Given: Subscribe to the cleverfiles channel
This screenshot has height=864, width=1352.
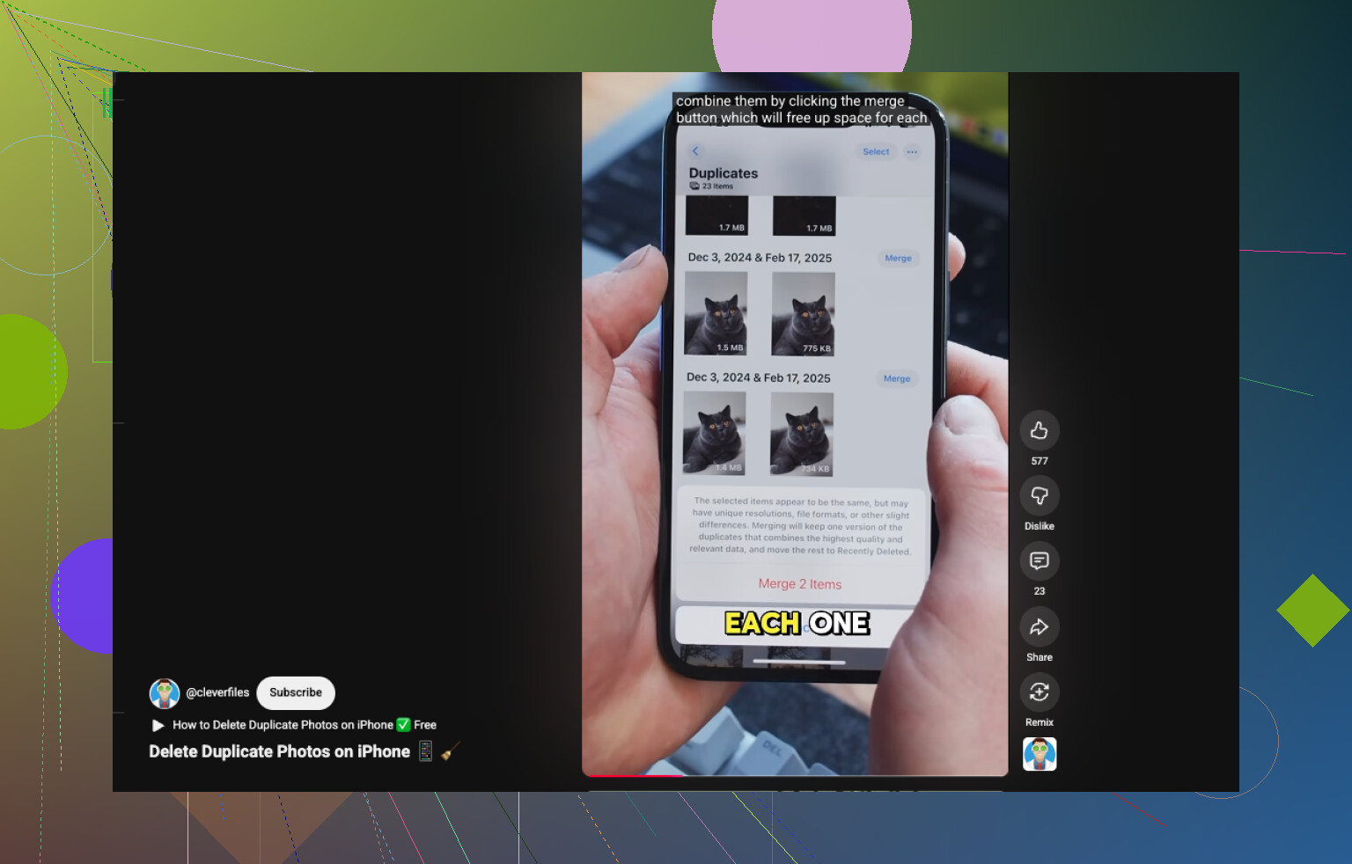Looking at the screenshot, I should pos(296,692).
